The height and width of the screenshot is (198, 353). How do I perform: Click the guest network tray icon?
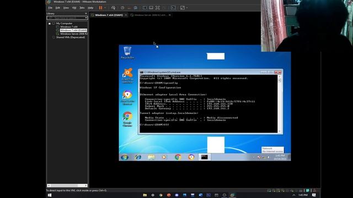pyautogui.click(x=264, y=157)
